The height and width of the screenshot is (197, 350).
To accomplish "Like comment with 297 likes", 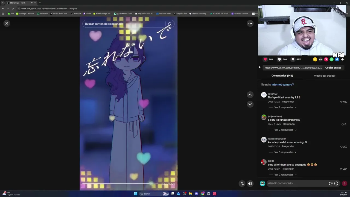I will click(x=341, y=147).
